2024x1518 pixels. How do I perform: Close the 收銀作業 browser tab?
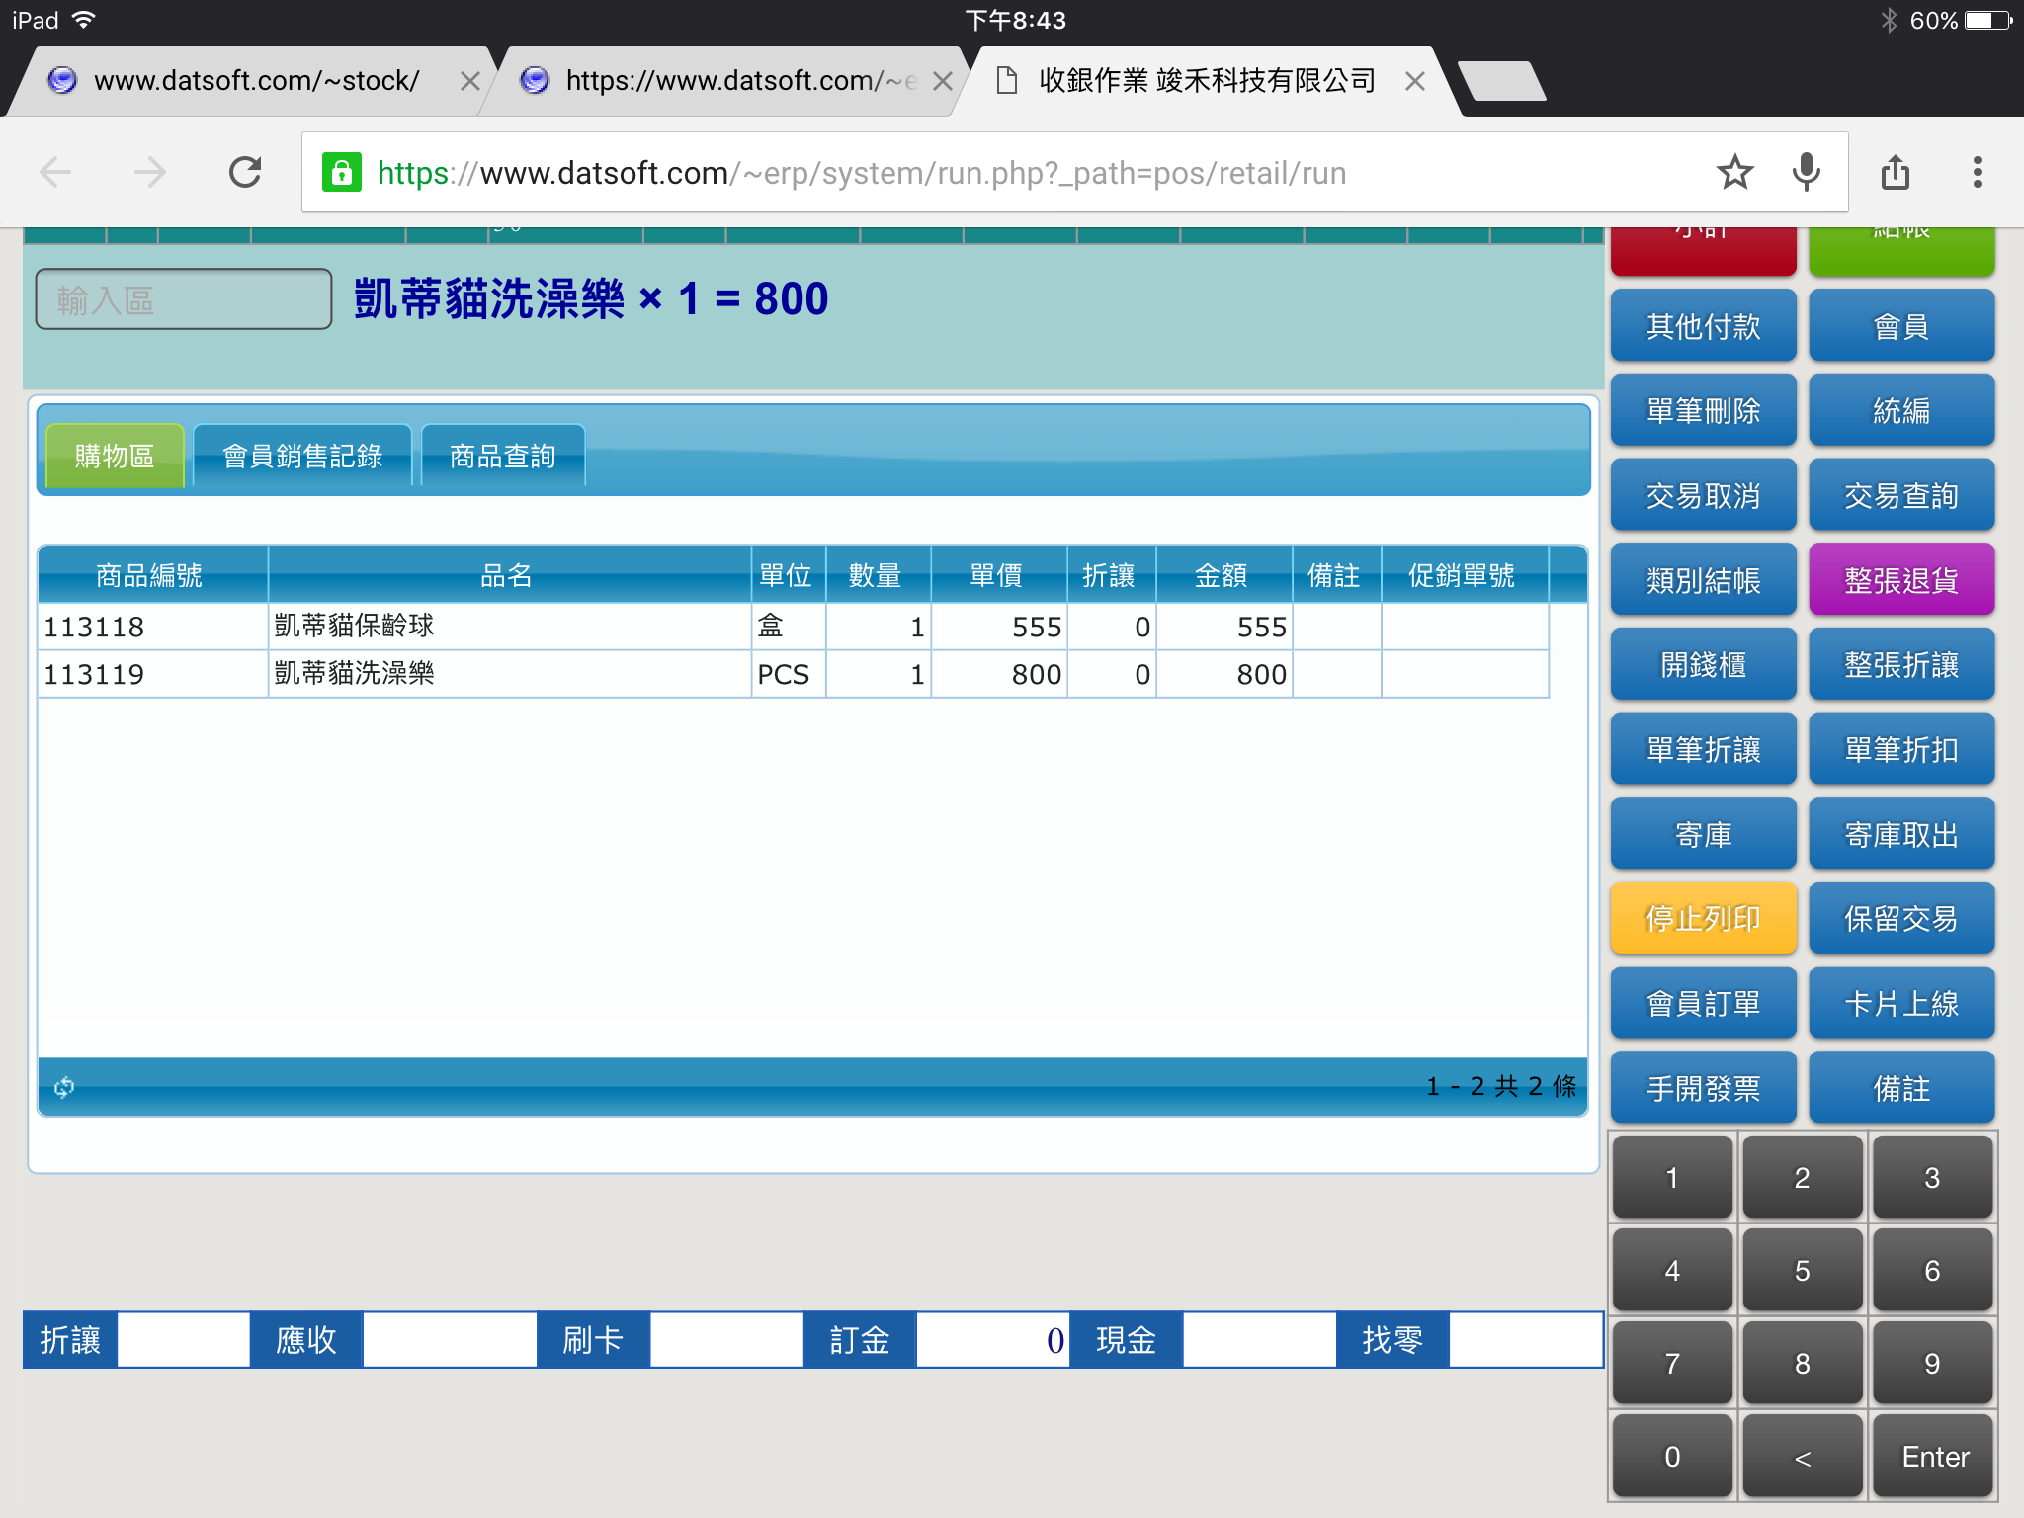click(1414, 81)
